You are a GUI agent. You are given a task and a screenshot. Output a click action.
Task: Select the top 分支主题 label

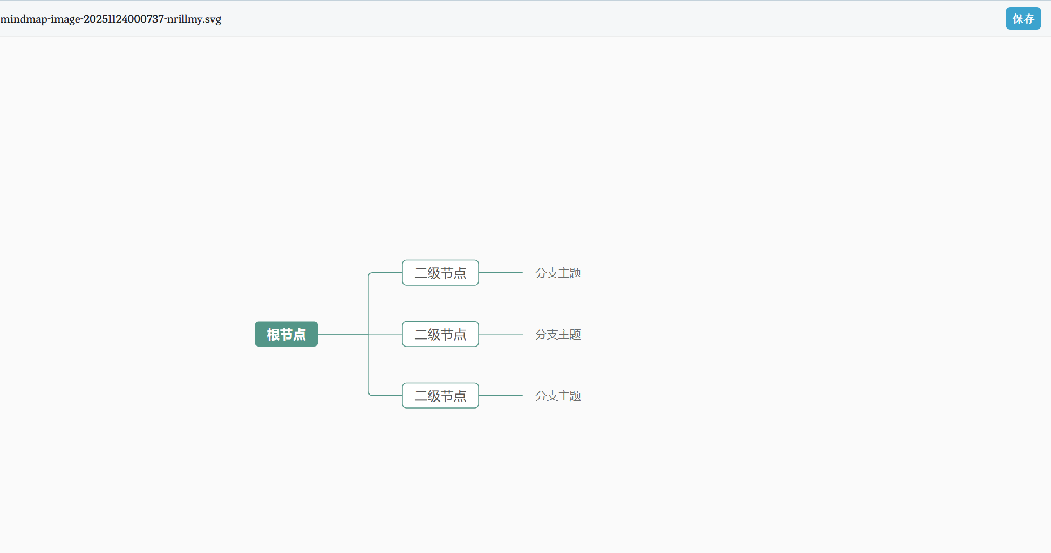click(x=558, y=273)
